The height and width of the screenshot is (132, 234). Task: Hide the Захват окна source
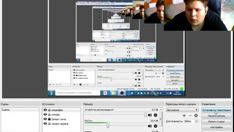tap(45, 119)
